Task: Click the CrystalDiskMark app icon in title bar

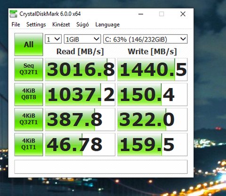Action: point(13,14)
